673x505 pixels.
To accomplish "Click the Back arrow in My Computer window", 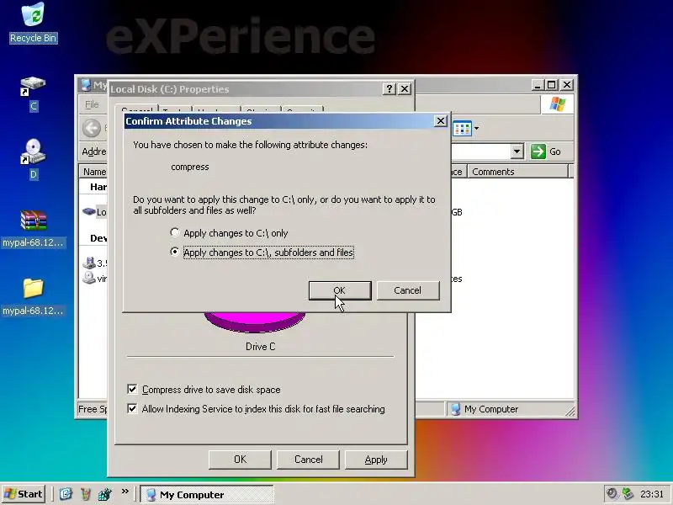I will pos(92,128).
